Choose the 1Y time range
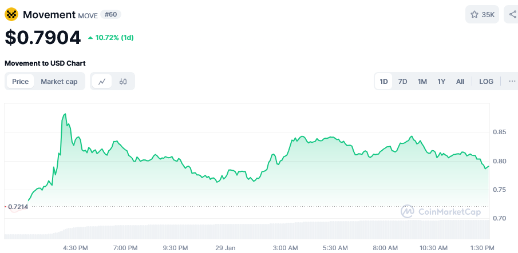This screenshot has width=518, height=253. 441,81
